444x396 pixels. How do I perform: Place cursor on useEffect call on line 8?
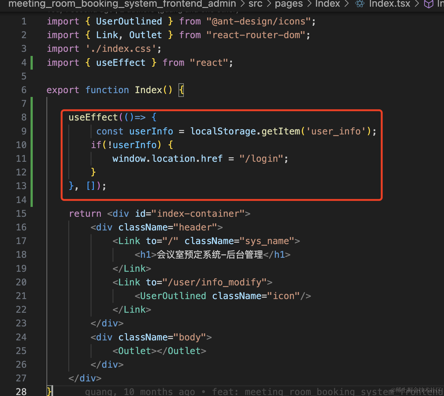pyautogui.click(x=93, y=118)
